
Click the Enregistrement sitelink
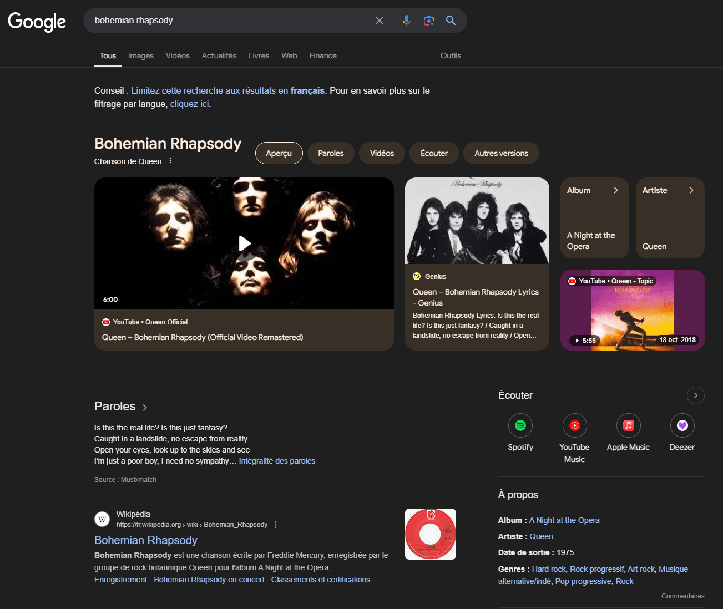[x=120, y=580]
